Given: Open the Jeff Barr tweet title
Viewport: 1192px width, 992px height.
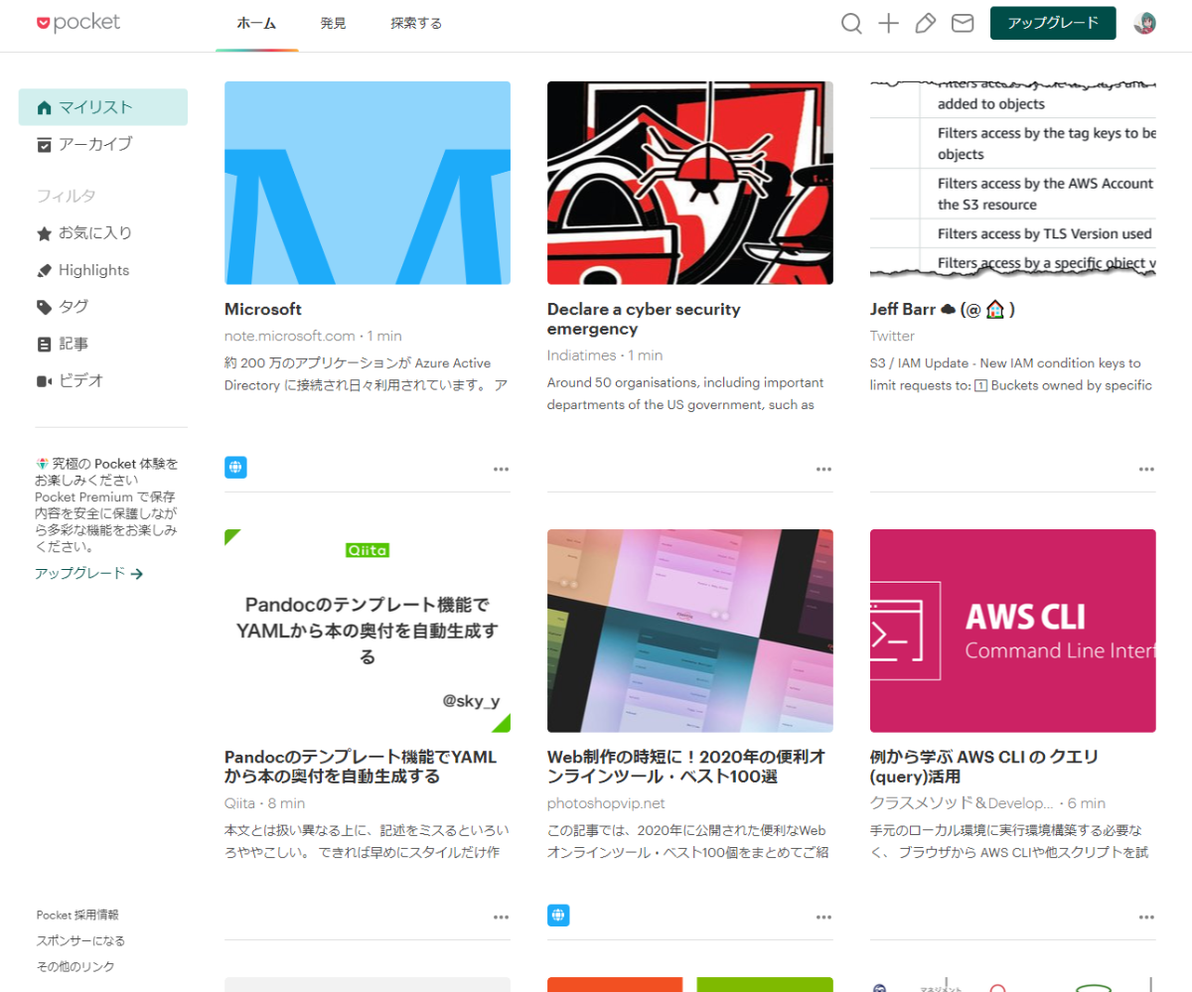Looking at the screenshot, I should [x=942, y=310].
